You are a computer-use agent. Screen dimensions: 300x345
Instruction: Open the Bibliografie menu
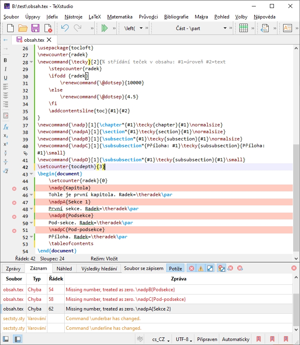point(176,17)
